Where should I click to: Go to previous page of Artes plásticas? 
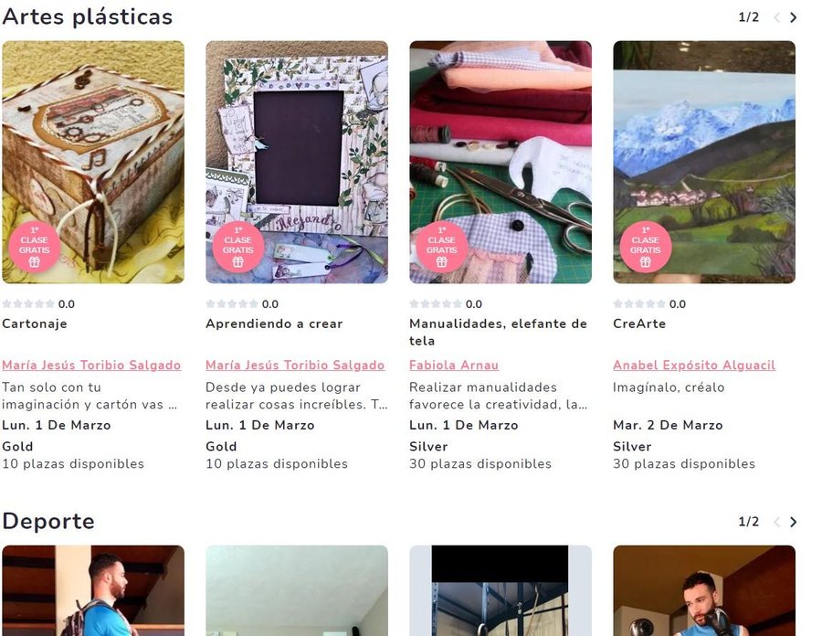777,17
